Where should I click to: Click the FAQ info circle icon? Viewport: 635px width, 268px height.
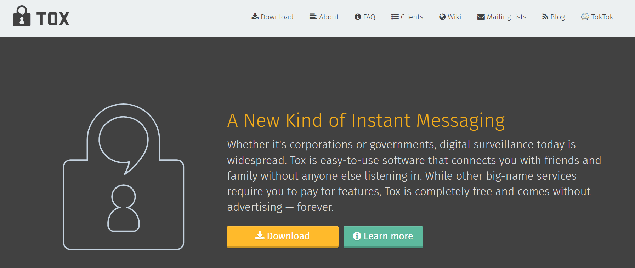click(x=358, y=17)
